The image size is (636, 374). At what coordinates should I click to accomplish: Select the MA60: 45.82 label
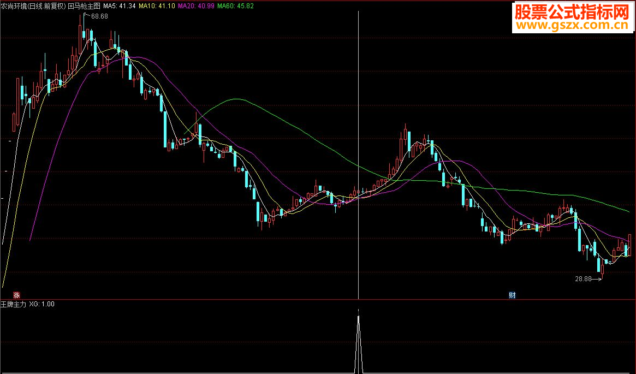pyautogui.click(x=236, y=6)
